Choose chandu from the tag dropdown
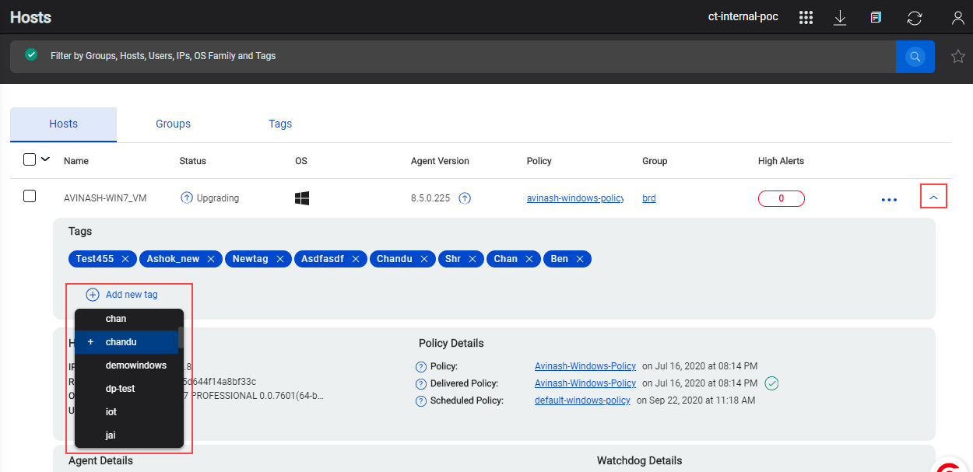Viewport: 973px width, 472px height. 126,342
